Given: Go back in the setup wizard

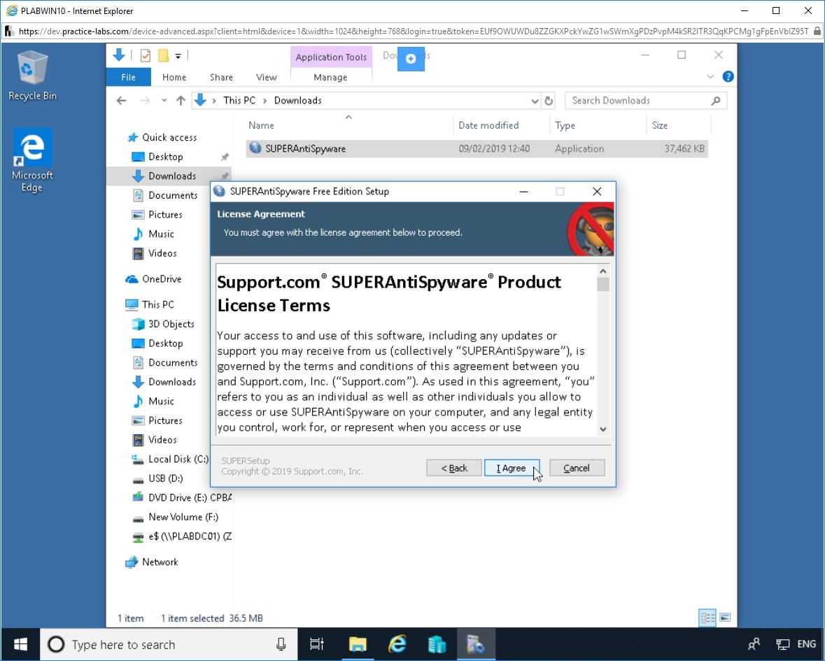Looking at the screenshot, I should point(453,468).
